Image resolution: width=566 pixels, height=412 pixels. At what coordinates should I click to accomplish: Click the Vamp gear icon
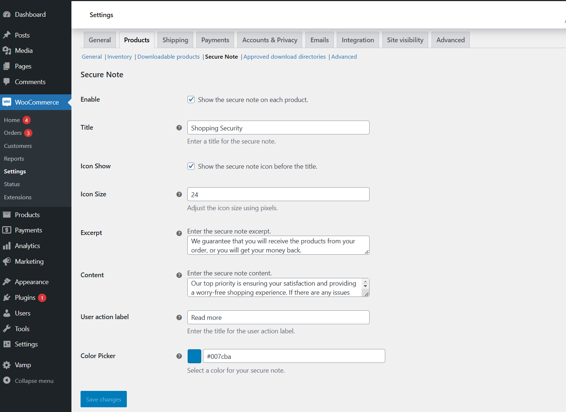[7, 365]
